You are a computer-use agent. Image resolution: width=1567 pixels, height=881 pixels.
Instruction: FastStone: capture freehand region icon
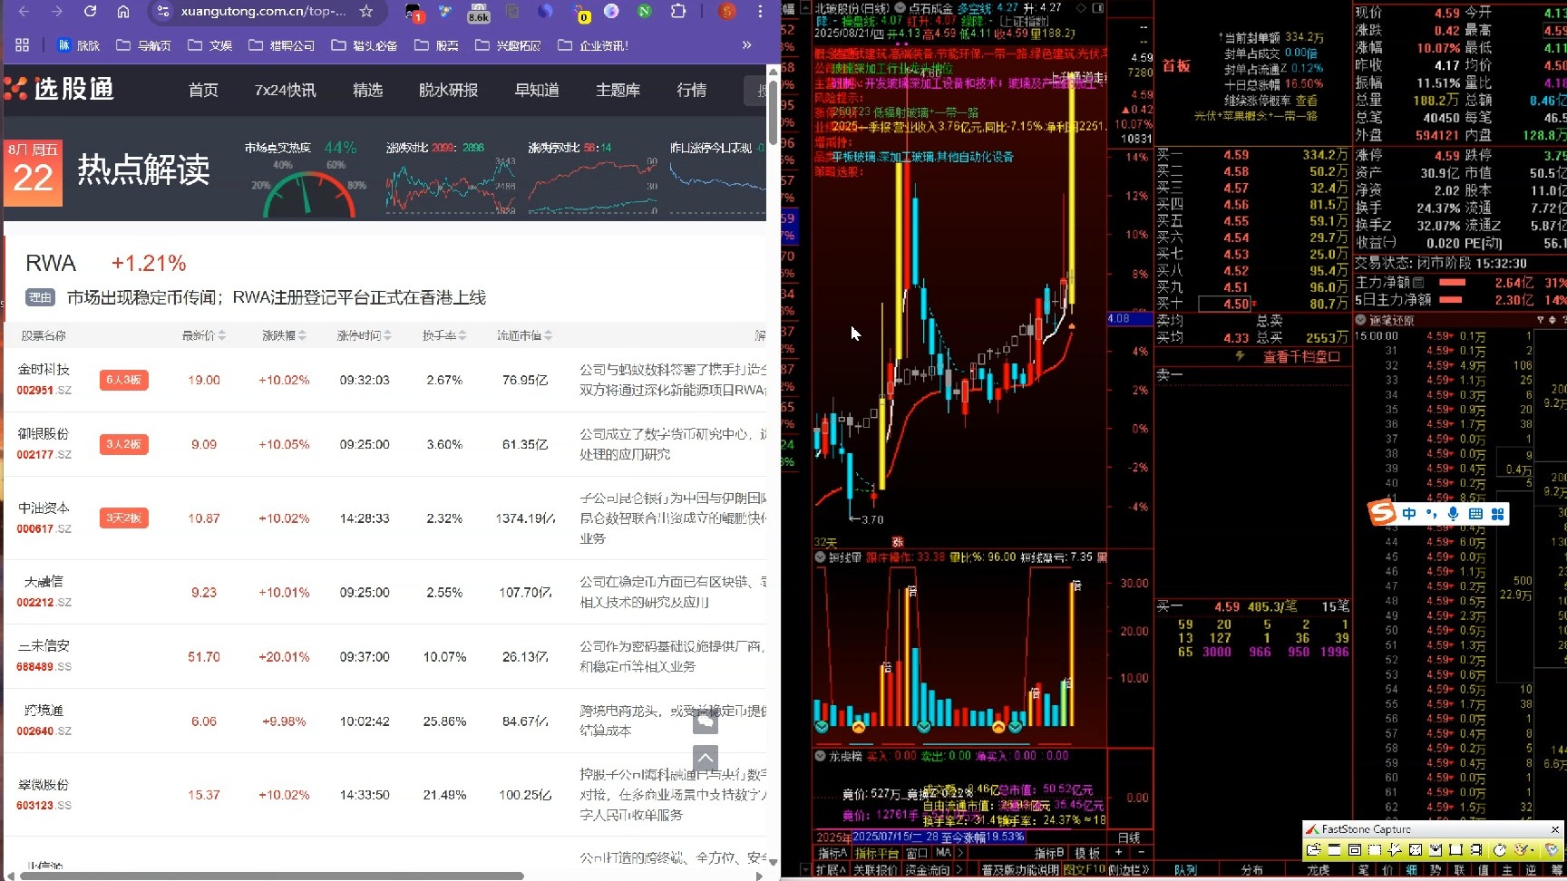tap(1395, 849)
